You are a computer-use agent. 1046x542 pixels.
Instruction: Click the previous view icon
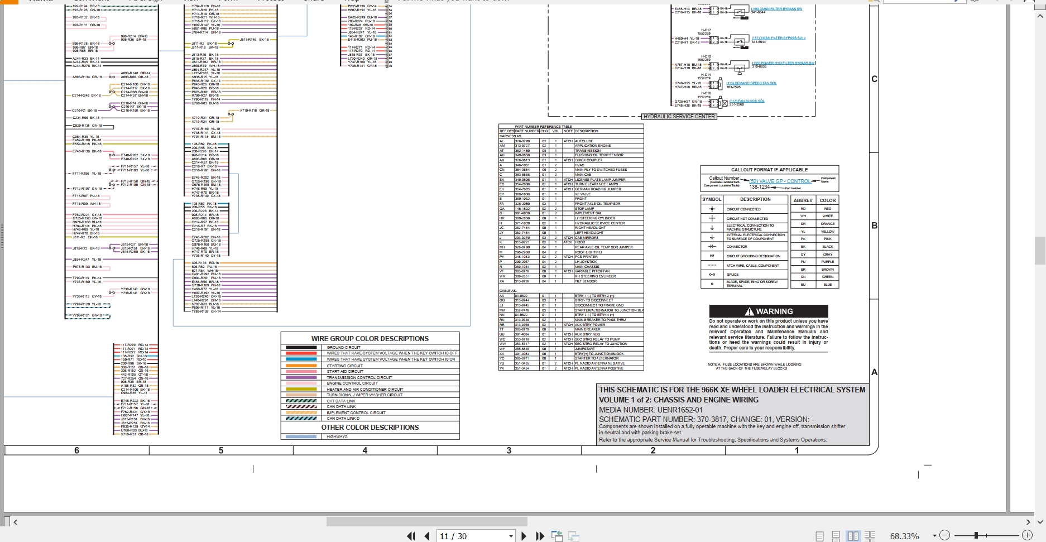point(557,536)
